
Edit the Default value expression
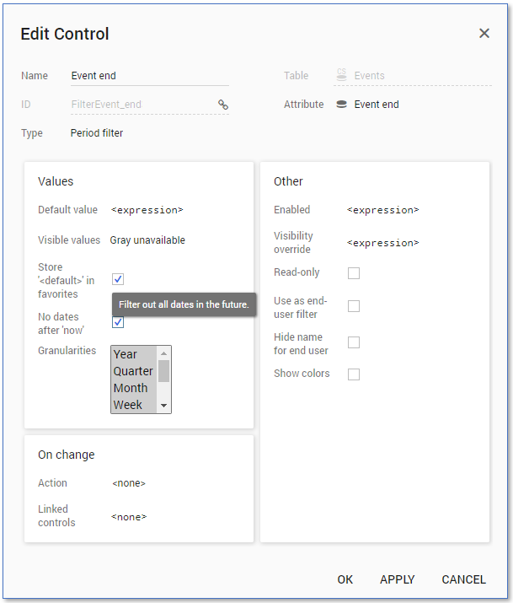coord(147,210)
